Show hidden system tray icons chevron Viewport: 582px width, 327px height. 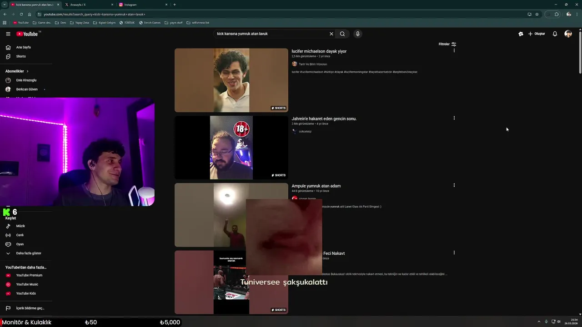point(539,322)
